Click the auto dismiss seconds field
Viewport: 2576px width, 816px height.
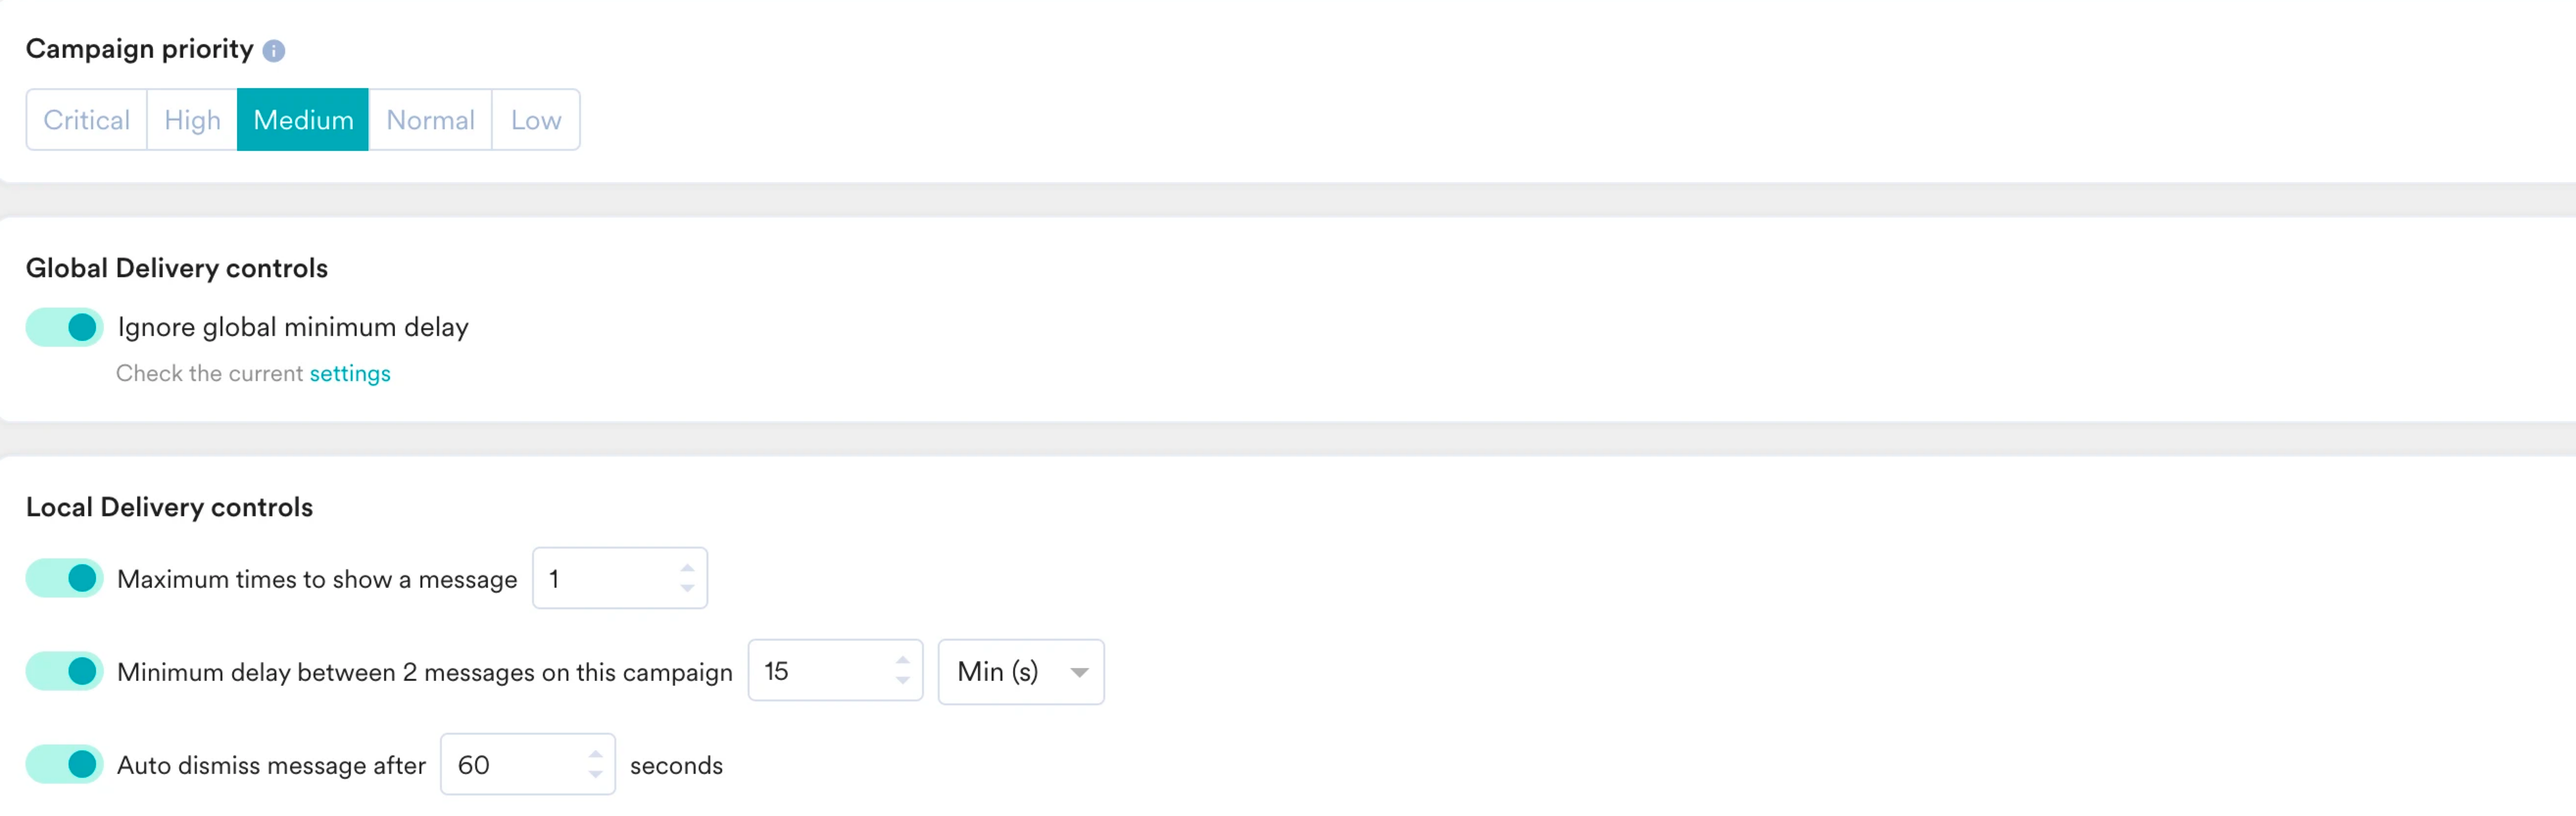click(x=528, y=765)
